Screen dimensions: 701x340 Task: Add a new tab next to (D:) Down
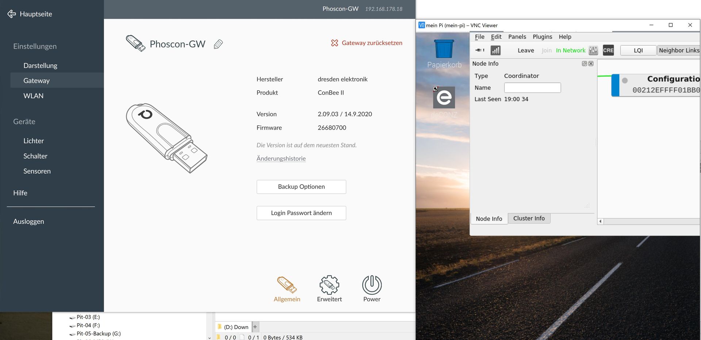tap(255, 327)
